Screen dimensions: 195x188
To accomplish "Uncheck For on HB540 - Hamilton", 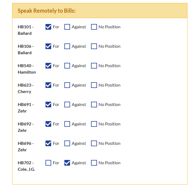I will [x=48, y=66].
